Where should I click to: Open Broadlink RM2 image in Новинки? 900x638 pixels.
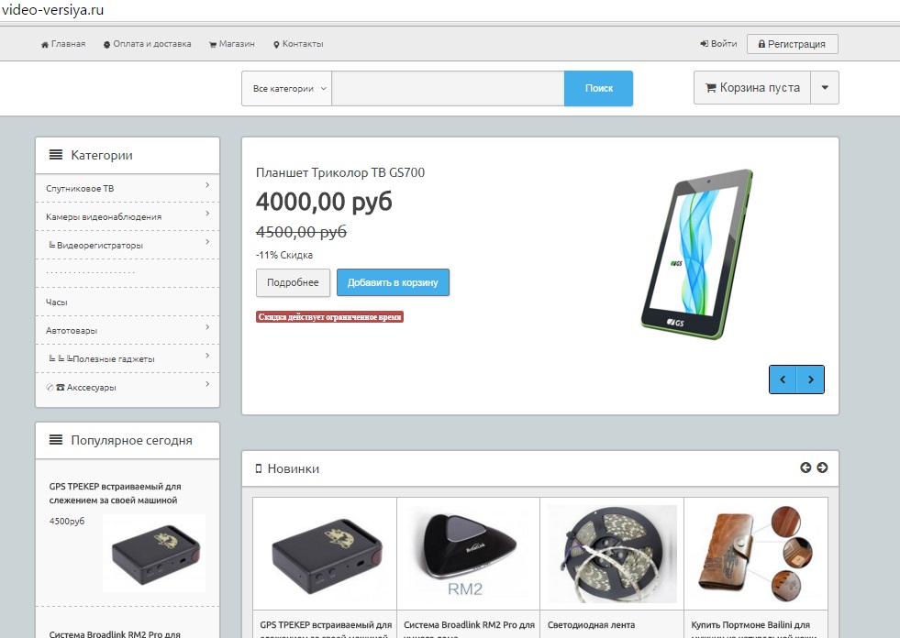(469, 555)
